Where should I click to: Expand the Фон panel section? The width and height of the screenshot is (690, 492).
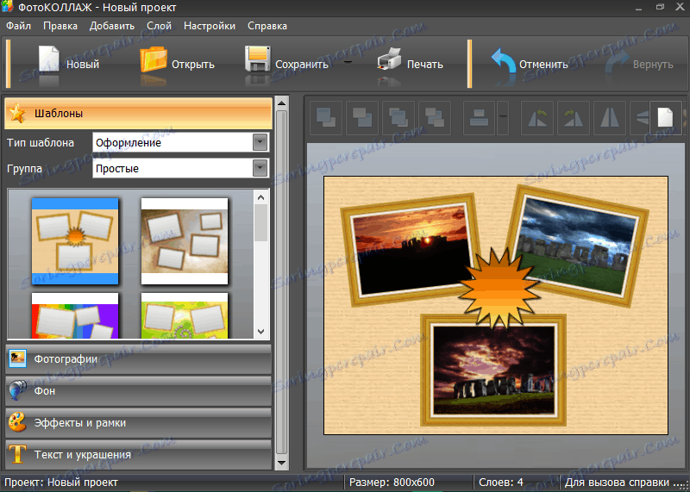pos(138,390)
